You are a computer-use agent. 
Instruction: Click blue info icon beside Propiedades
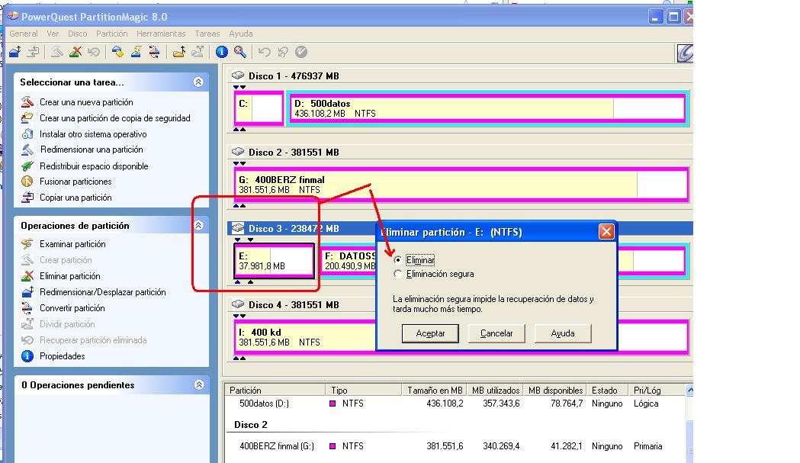(x=27, y=355)
